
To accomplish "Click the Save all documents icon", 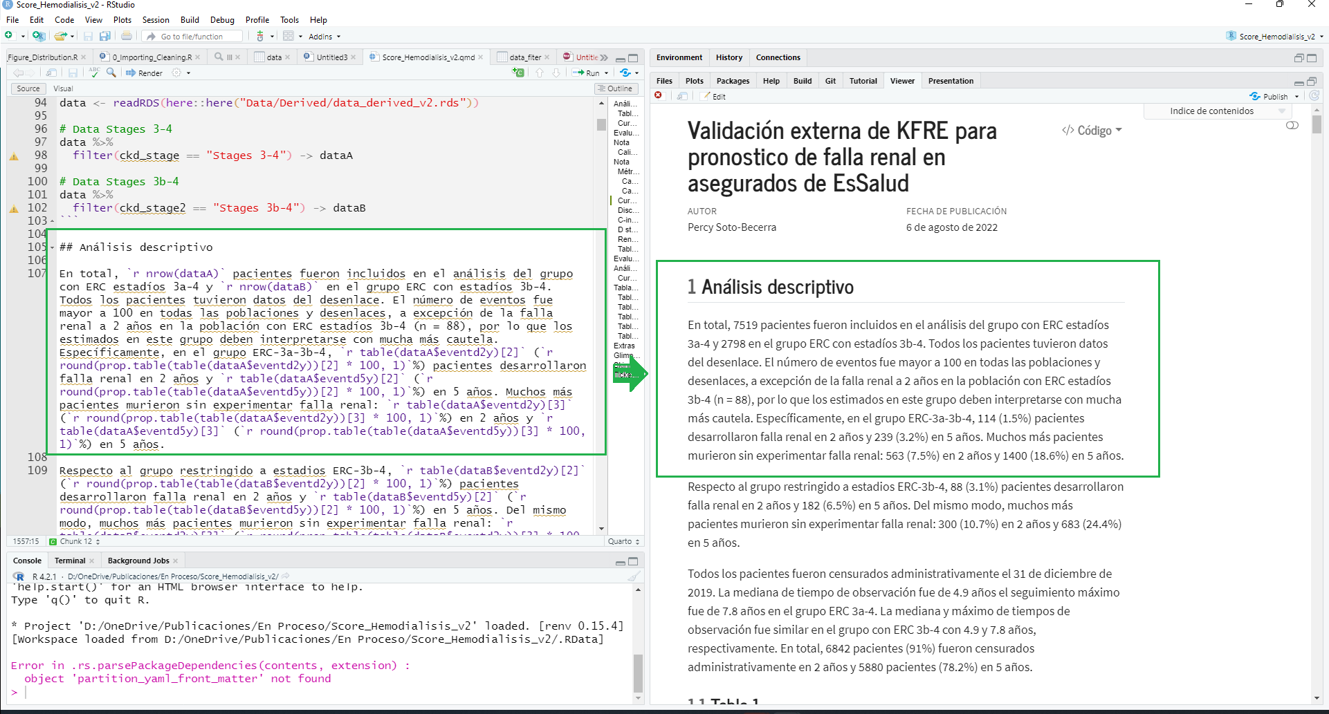I will (x=105, y=37).
